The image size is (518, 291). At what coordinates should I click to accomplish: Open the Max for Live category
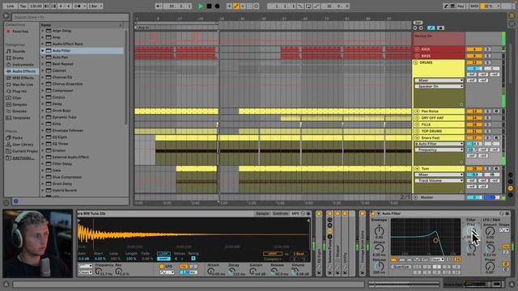point(23,84)
